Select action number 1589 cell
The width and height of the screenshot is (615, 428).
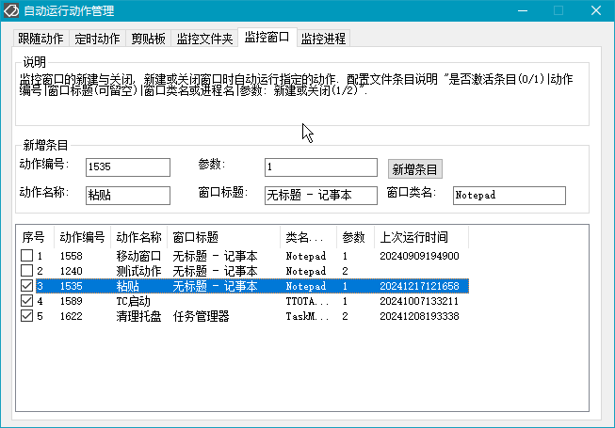pos(71,301)
